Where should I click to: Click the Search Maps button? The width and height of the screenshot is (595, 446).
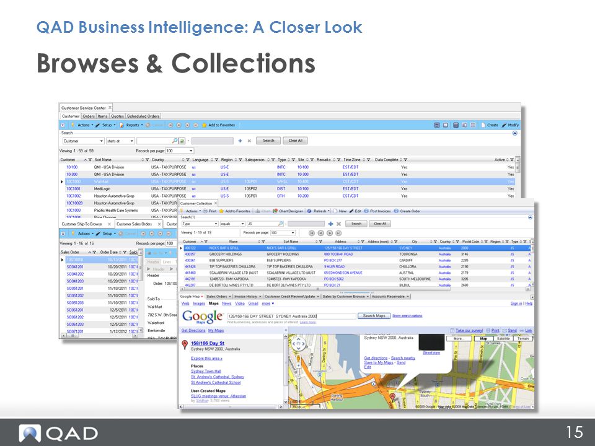pyautogui.click(x=374, y=316)
